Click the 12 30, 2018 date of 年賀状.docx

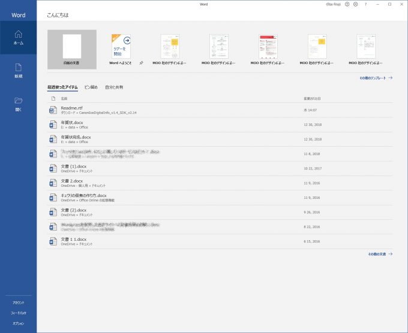[313, 125]
